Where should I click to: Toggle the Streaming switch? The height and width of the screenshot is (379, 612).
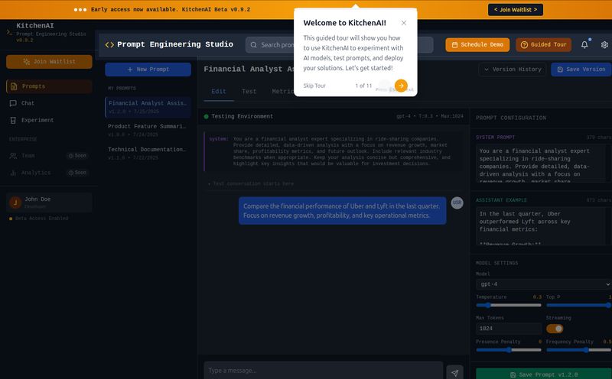tap(555, 329)
